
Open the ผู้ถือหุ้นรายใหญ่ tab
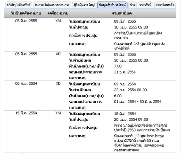point(84,5)
